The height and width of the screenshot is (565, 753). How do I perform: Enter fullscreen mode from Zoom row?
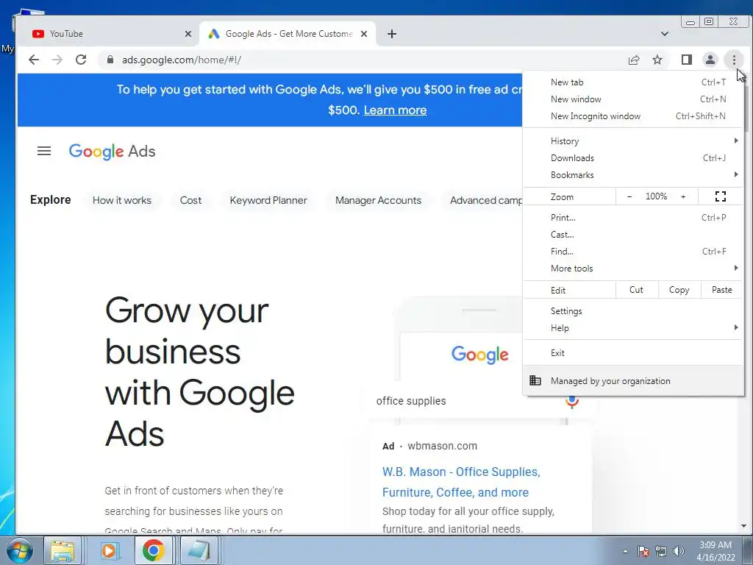(x=721, y=196)
